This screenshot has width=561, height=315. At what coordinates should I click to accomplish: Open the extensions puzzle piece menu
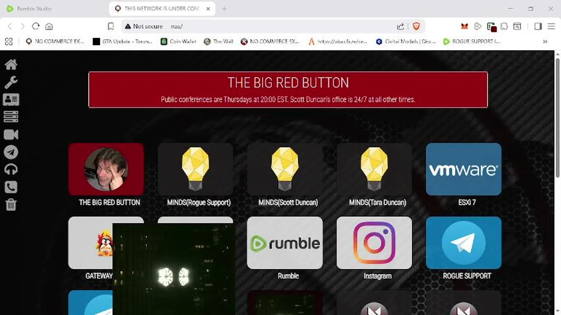coord(504,26)
